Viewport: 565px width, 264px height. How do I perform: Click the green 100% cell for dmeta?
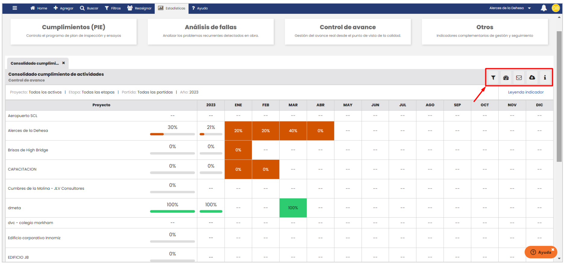(x=293, y=208)
